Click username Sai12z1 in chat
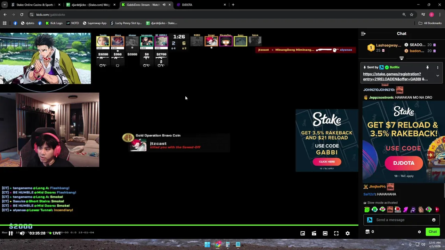 [x=370, y=194]
